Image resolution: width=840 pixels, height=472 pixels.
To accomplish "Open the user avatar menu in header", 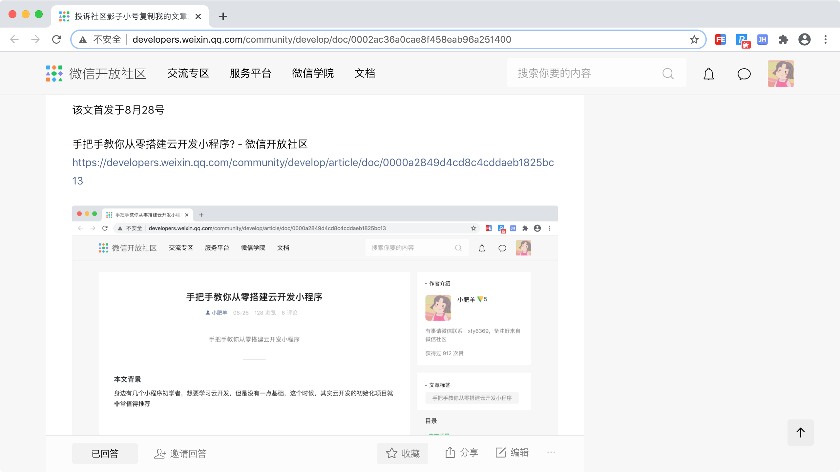I will click(x=781, y=74).
